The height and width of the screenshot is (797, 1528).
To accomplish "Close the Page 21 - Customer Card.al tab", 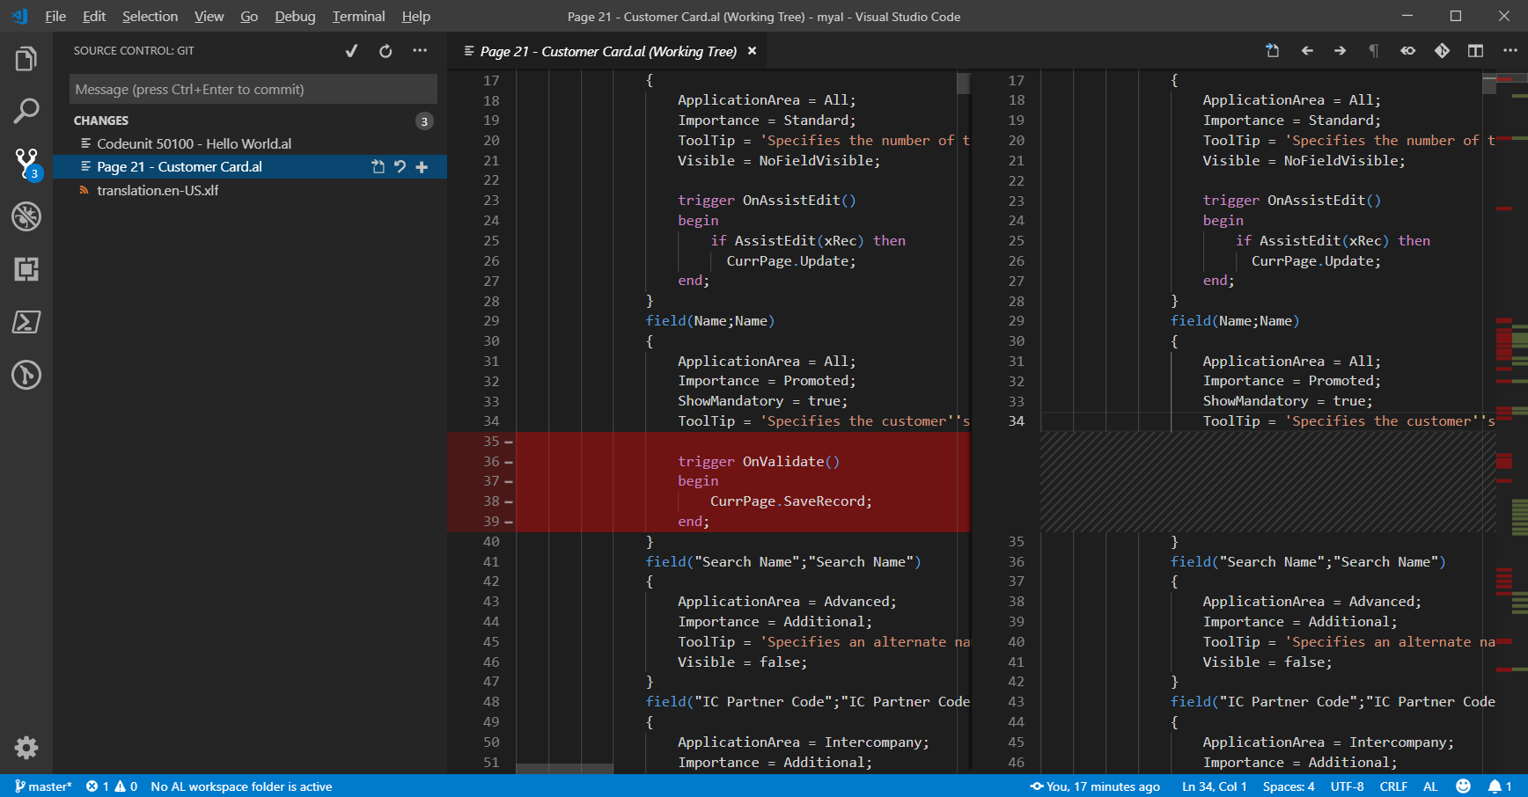I will pos(752,51).
